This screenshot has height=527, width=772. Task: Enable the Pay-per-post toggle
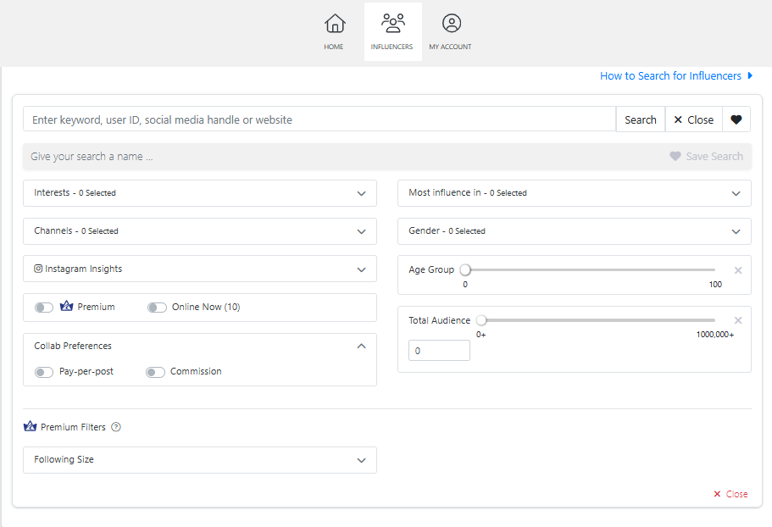44,372
